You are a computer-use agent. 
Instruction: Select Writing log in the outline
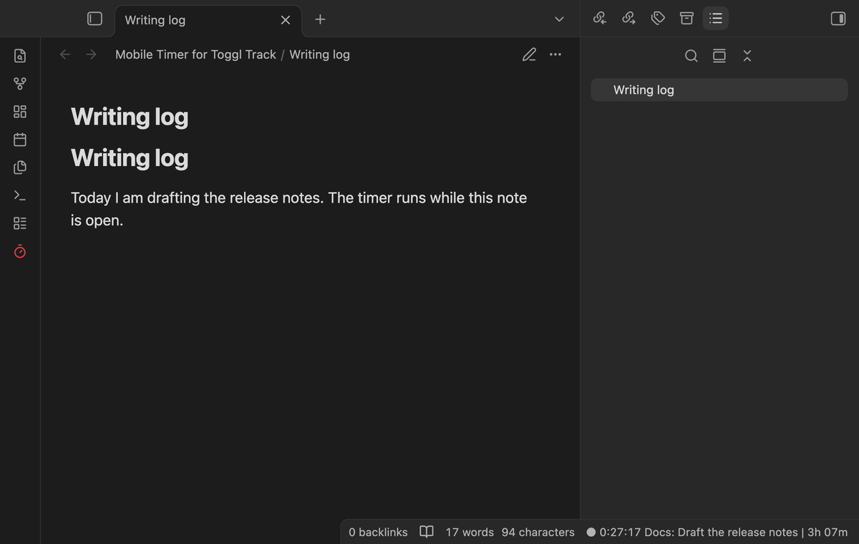tap(719, 89)
